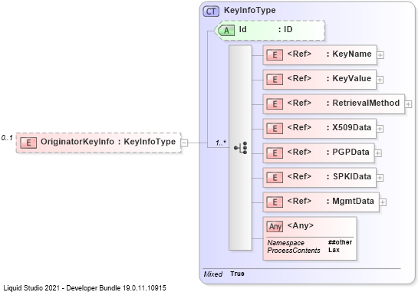The width and height of the screenshot is (418, 292).
Task: Click the Any wildcard icon
Action: pyautogui.click(x=275, y=226)
